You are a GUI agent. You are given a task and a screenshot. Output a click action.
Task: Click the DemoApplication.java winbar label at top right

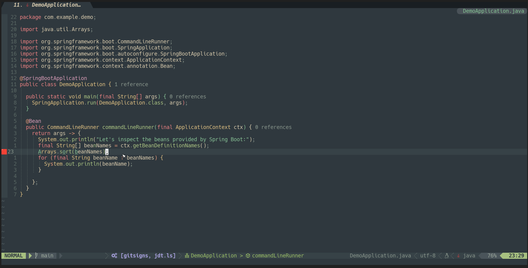(493, 11)
